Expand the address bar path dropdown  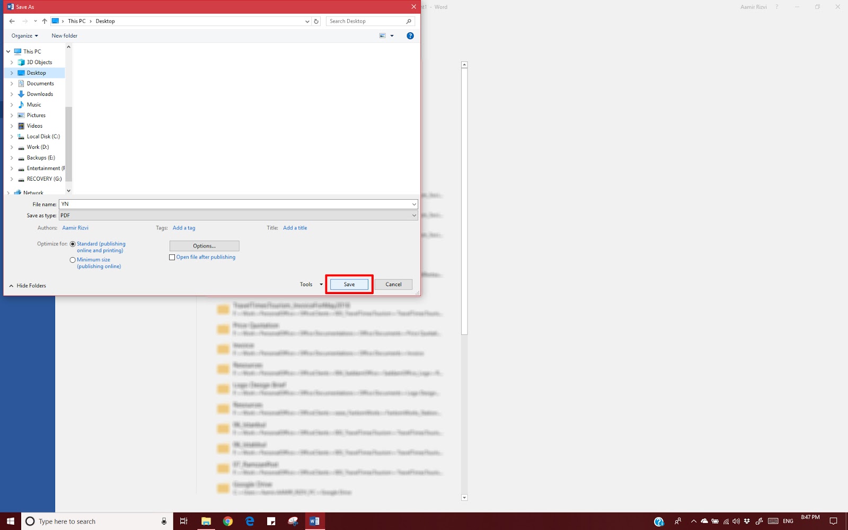click(x=307, y=21)
